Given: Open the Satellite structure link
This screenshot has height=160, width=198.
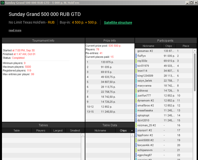Looking at the screenshot, I should 118,23.
